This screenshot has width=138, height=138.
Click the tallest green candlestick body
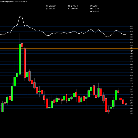tap(20, 59)
